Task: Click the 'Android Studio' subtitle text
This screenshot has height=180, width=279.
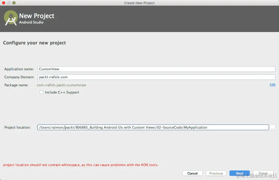Action: (31, 22)
